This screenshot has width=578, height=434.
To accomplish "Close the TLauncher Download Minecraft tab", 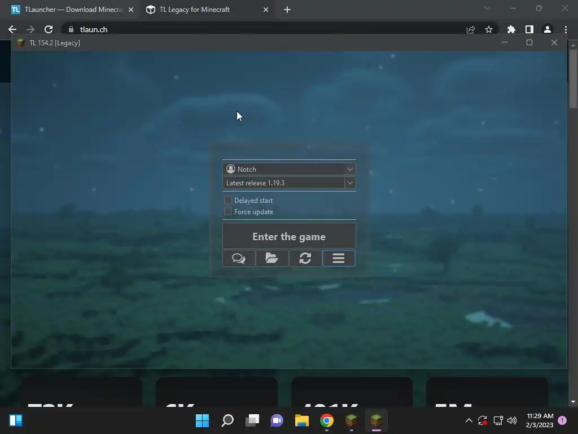I will 131,10.
